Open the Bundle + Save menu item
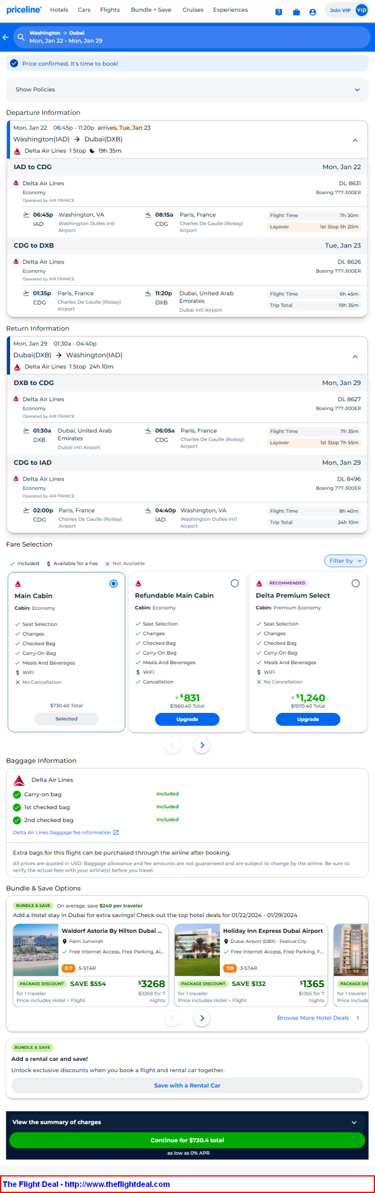This screenshot has height=1193, width=375. (151, 10)
